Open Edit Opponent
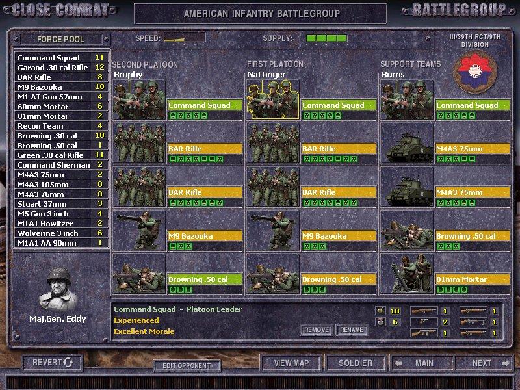This screenshot has width=520, height=390. (186, 365)
